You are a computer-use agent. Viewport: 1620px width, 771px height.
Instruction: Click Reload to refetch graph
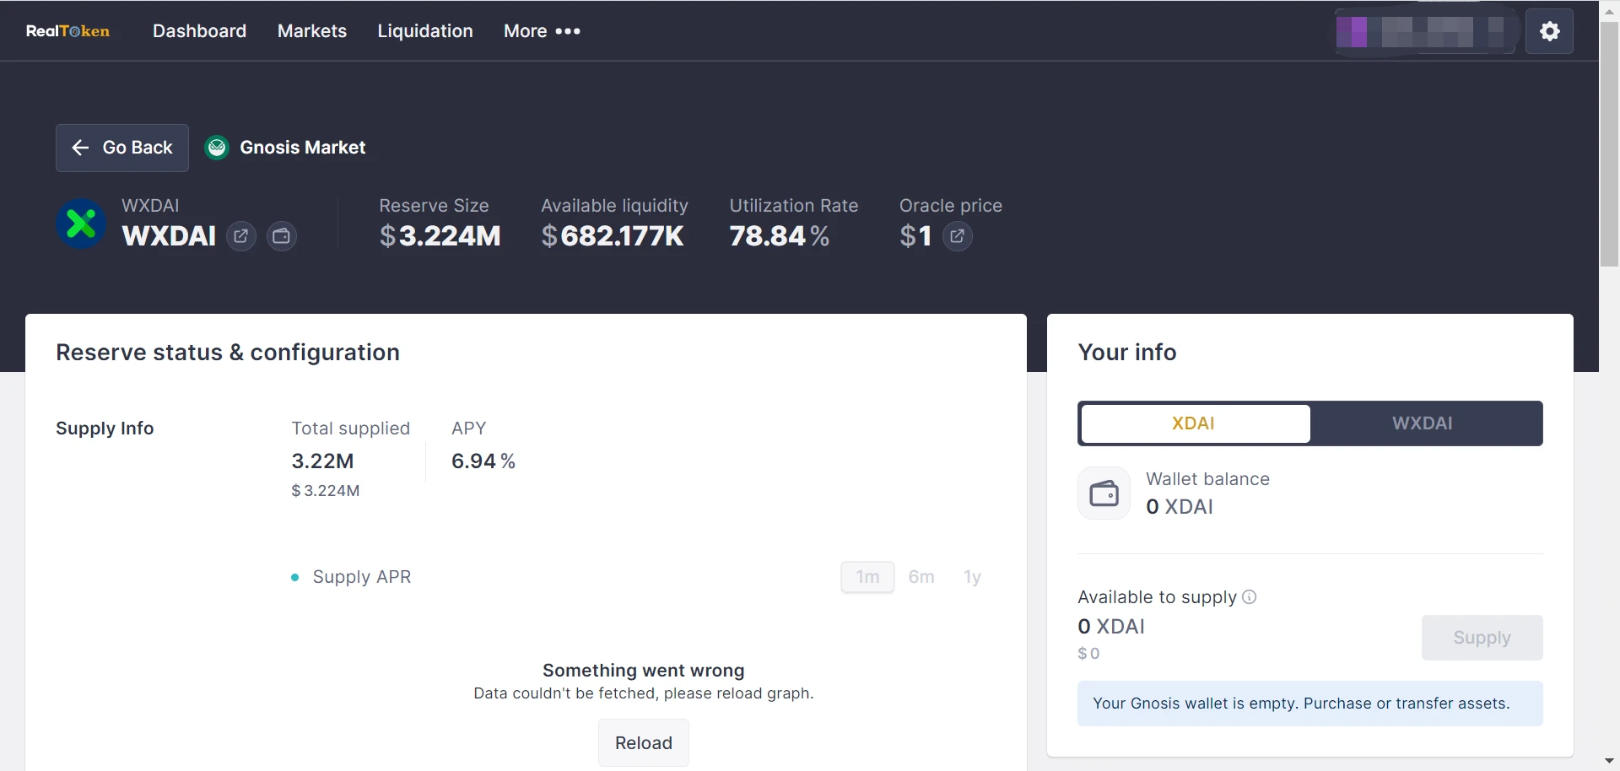[643, 742]
